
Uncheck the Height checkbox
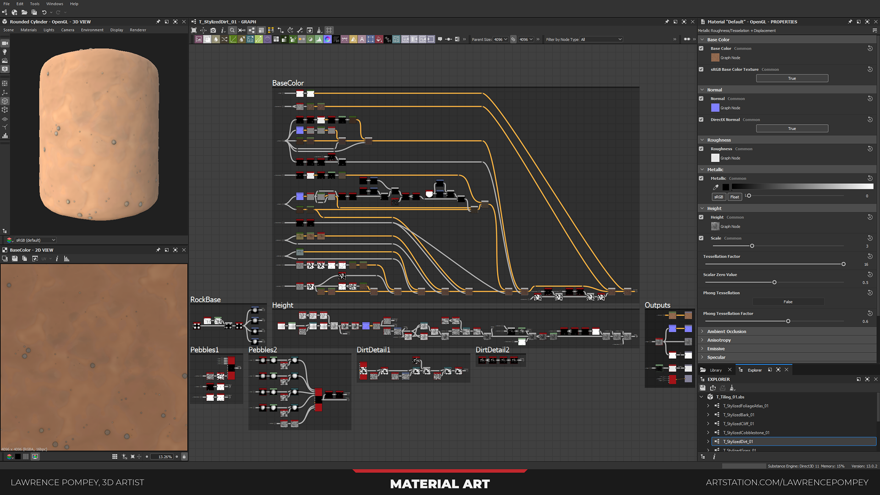[701, 217]
